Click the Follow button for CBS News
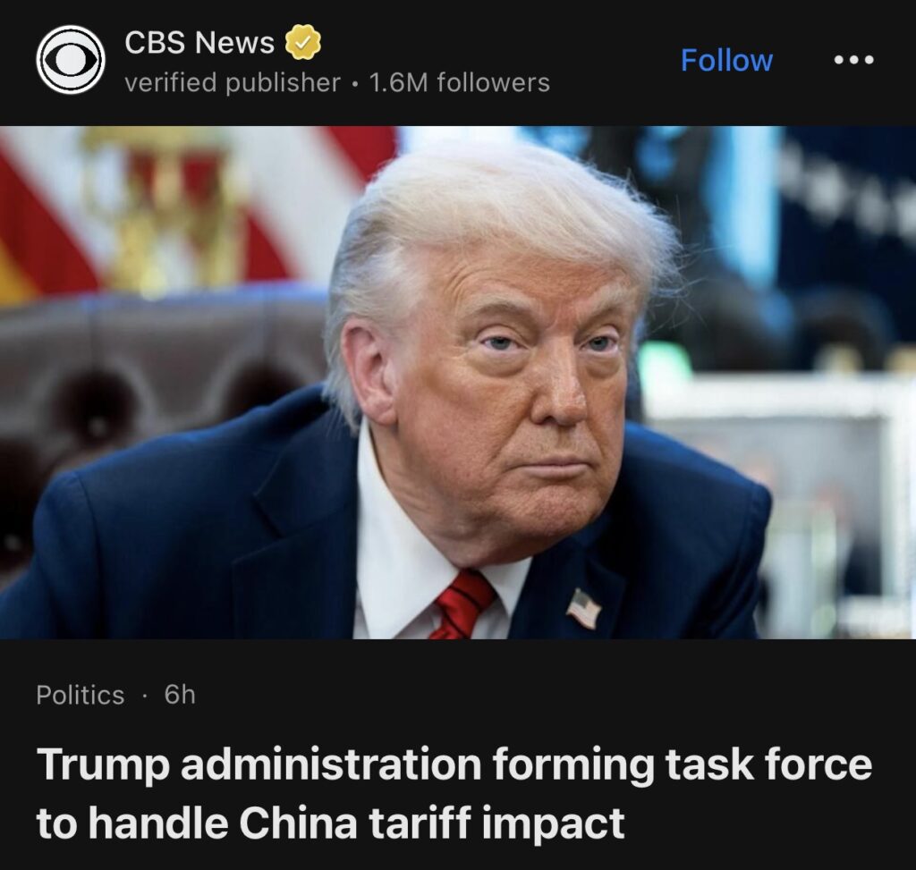The image size is (916, 870). coord(726,60)
